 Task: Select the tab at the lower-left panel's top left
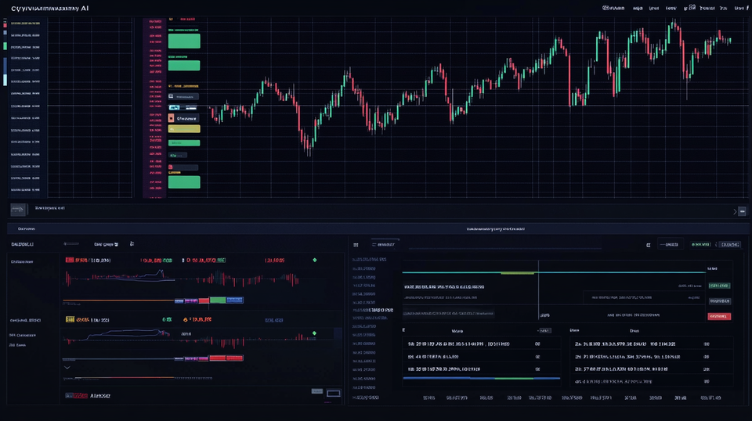[26, 229]
